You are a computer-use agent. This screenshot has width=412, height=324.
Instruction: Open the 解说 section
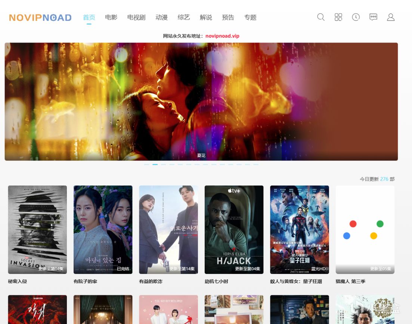coord(206,17)
